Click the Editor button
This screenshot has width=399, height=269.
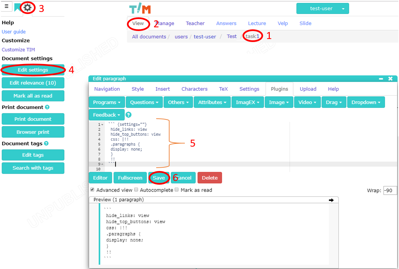101,178
